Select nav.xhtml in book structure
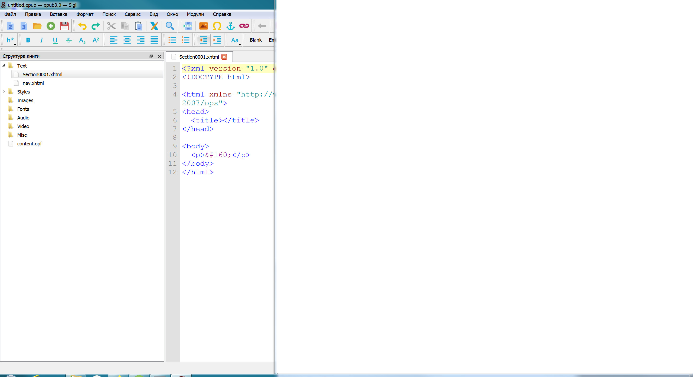The height and width of the screenshot is (377, 693). pyautogui.click(x=33, y=83)
